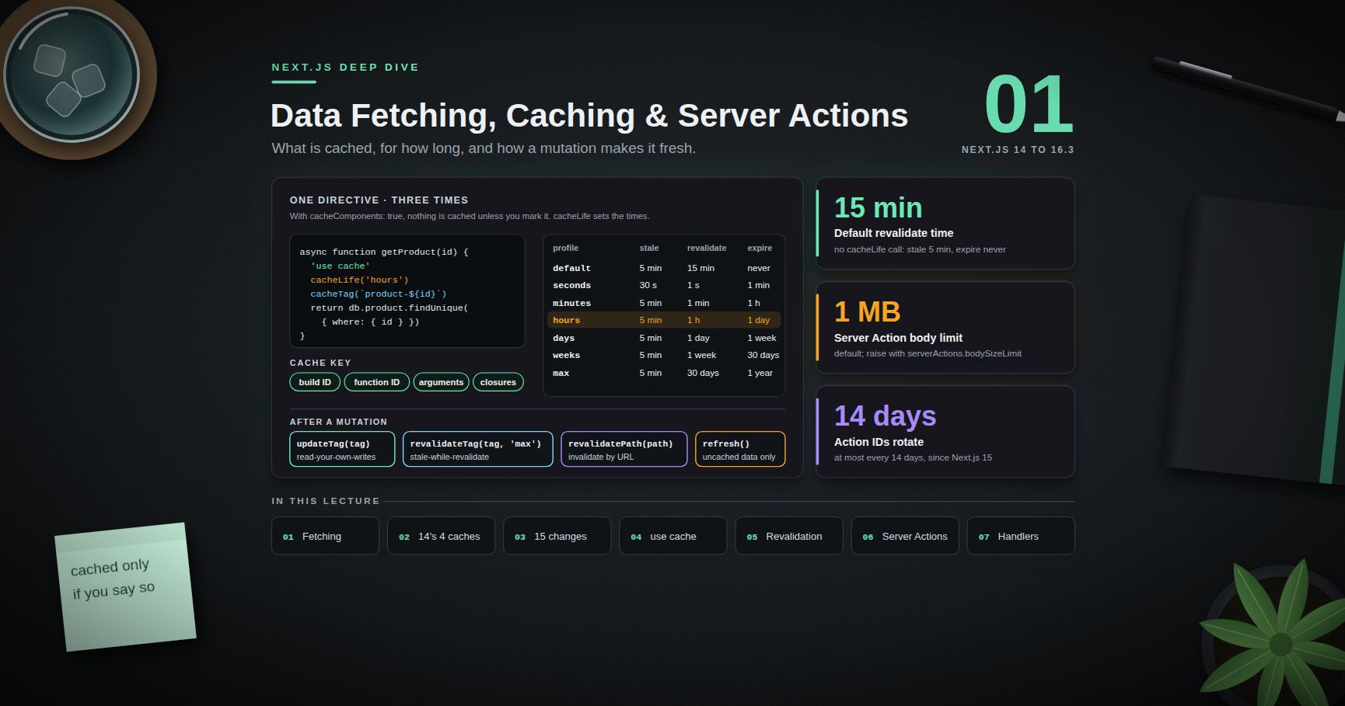Go to the use cache section card
The image size is (1345, 706).
pyautogui.click(x=672, y=536)
